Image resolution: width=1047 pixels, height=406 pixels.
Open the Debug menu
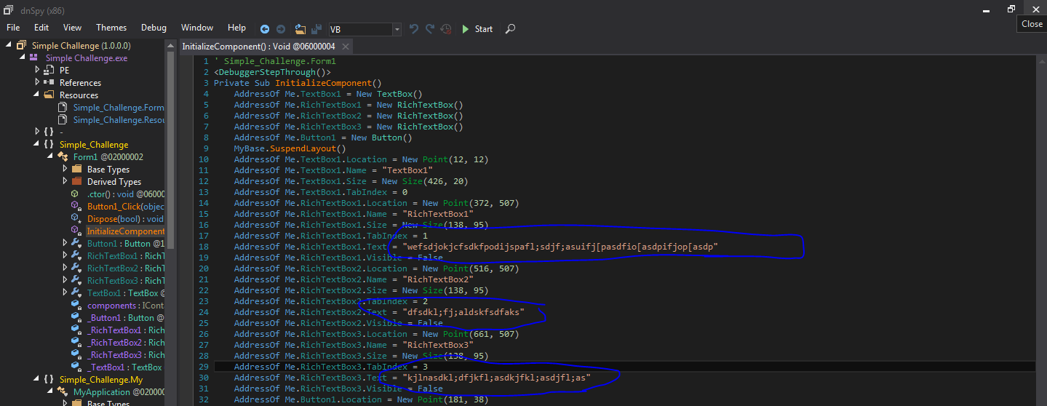154,28
